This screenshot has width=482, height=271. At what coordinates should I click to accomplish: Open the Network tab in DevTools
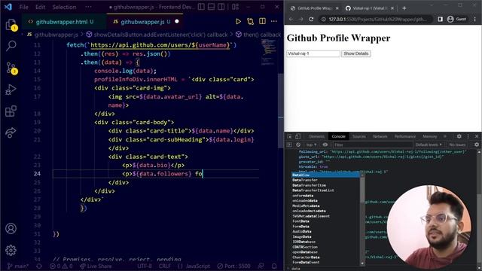380,136
